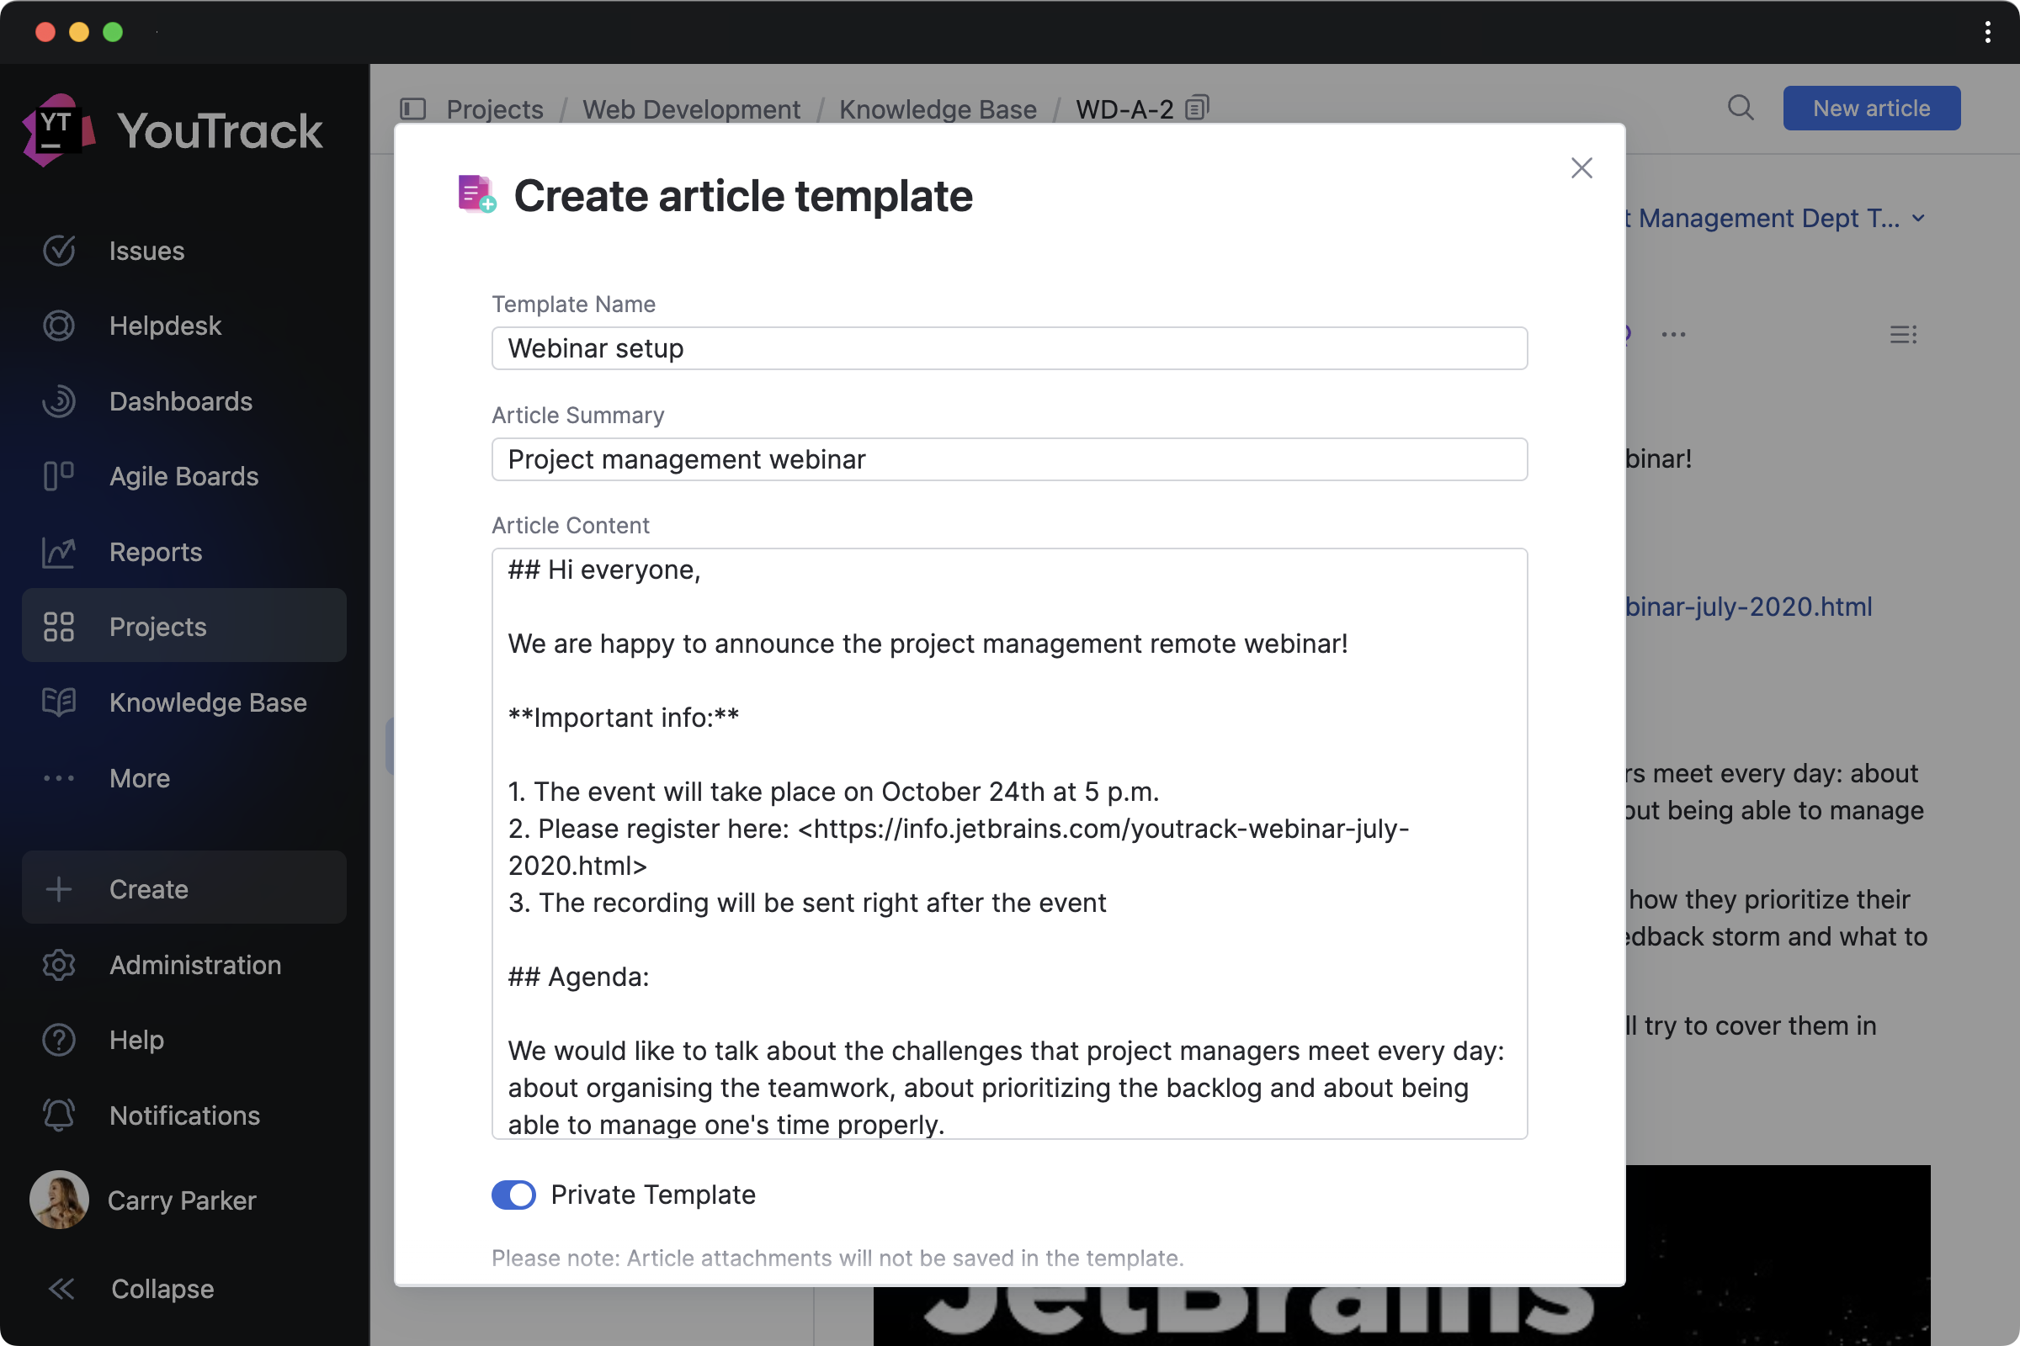Screen dimensions: 2020x1346
Task: Close the Create article template dialog
Action: pos(1581,168)
